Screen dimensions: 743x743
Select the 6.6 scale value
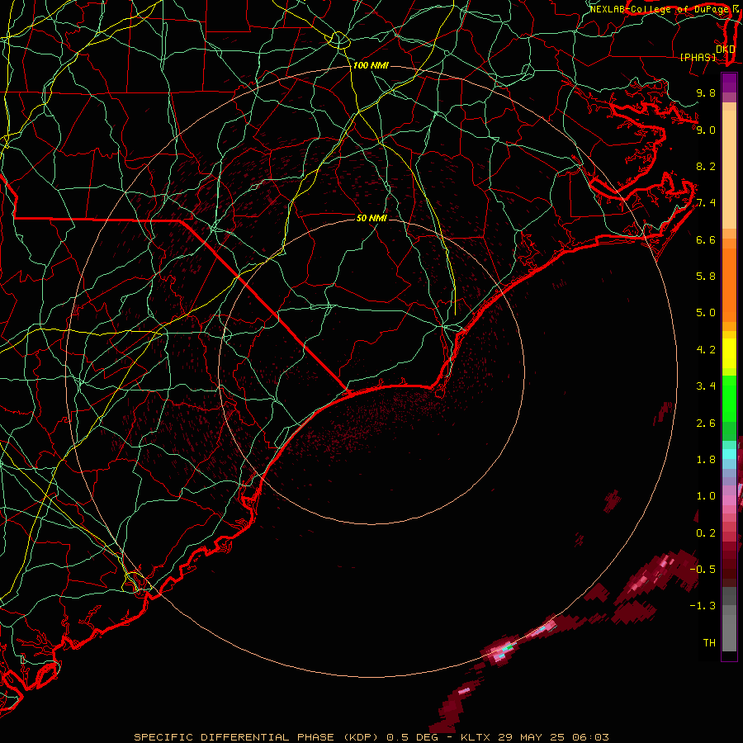[x=706, y=239]
